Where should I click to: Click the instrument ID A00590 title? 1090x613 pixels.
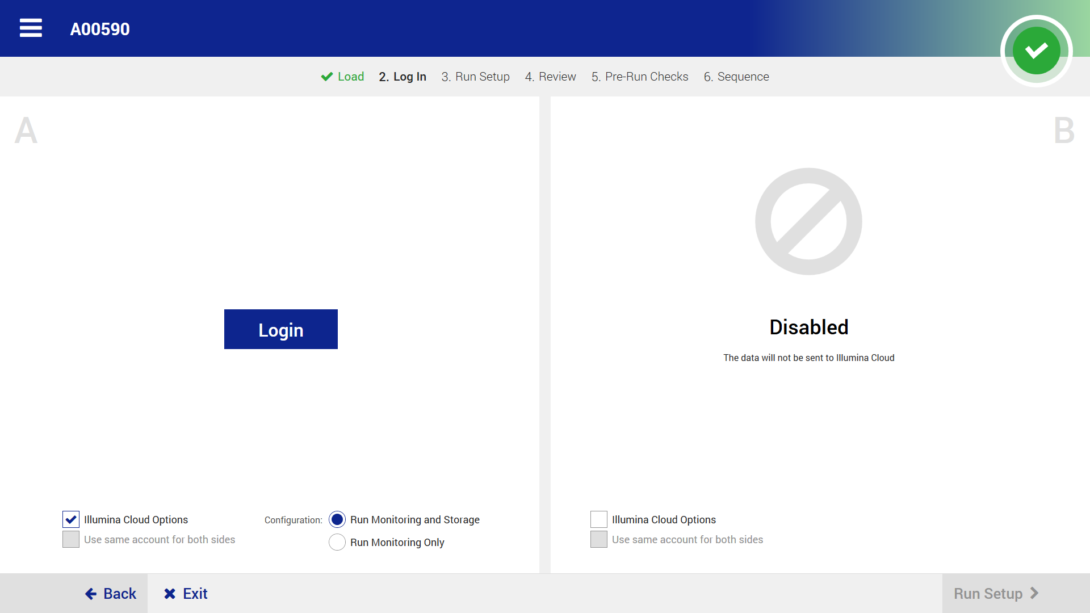coord(100,29)
